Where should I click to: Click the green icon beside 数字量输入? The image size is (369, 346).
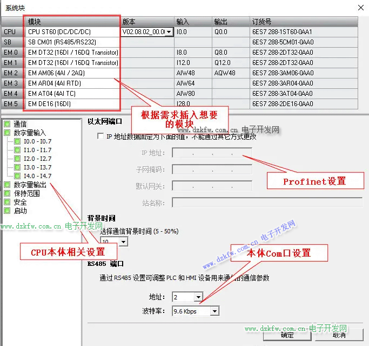[x=7, y=133]
